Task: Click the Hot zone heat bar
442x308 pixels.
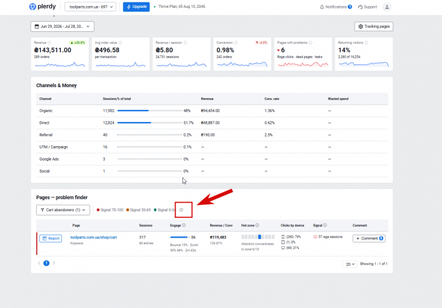Action: click(258, 237)
